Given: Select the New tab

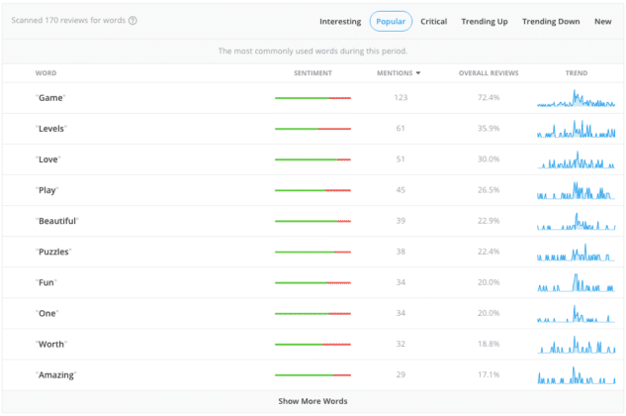Looking at the screenshot, I should click(602, 22).
